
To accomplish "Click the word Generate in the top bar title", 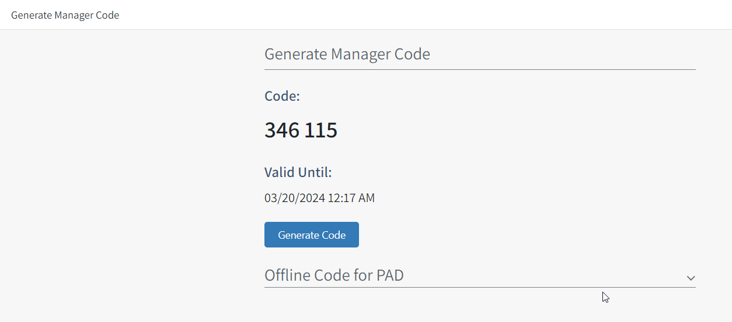I will pyautogui.click(x=31, y=15).
